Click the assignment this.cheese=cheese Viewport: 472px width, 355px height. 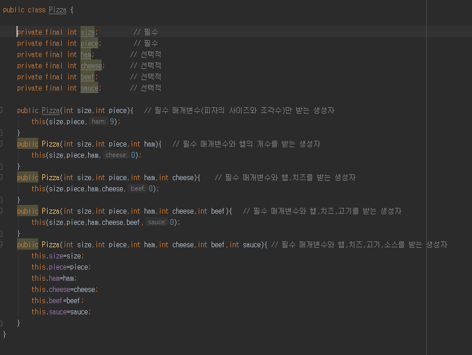65,289
